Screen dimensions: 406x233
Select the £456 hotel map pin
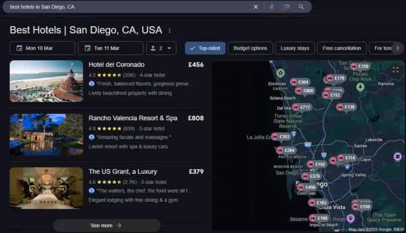coord(307,187)
